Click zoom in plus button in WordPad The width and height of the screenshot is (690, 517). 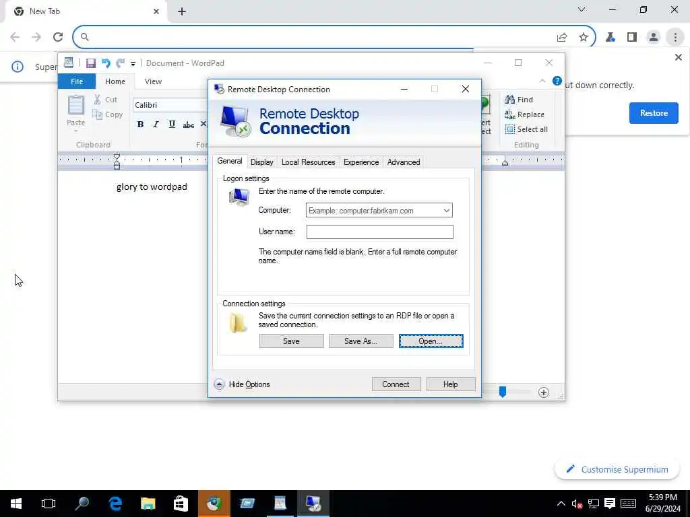point(544,392)
